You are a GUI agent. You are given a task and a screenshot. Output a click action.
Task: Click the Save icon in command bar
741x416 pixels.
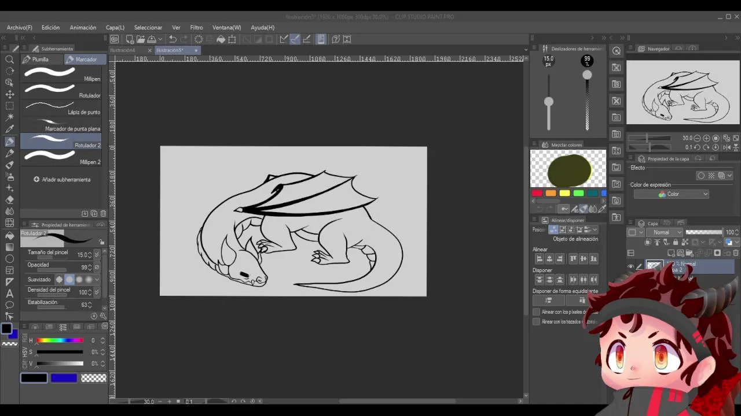click(151, 39)
